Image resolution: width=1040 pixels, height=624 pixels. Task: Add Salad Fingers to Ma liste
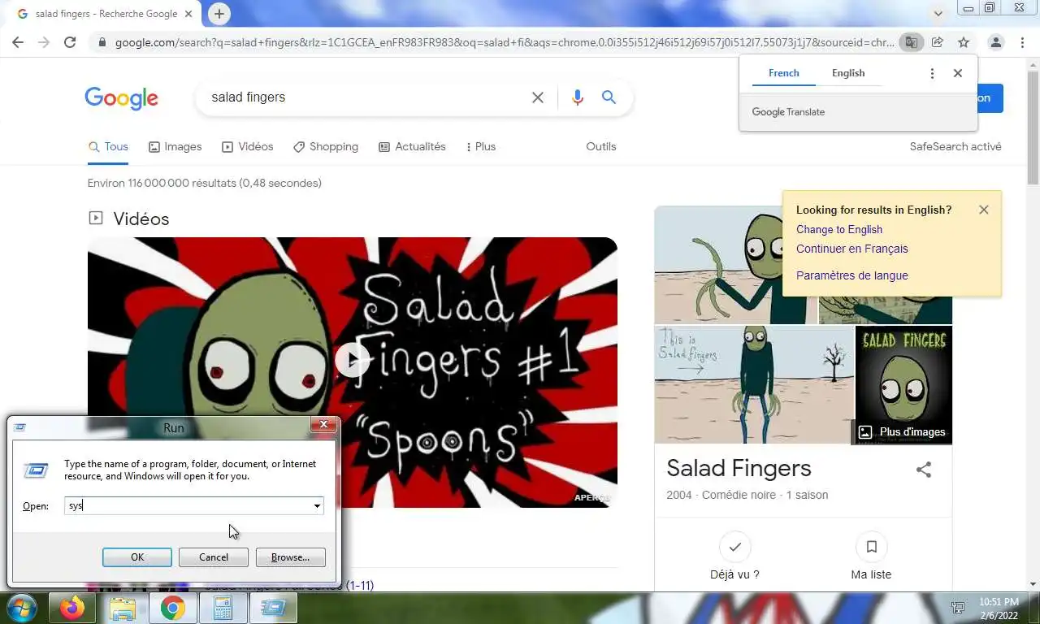click(x=871, y=557)
